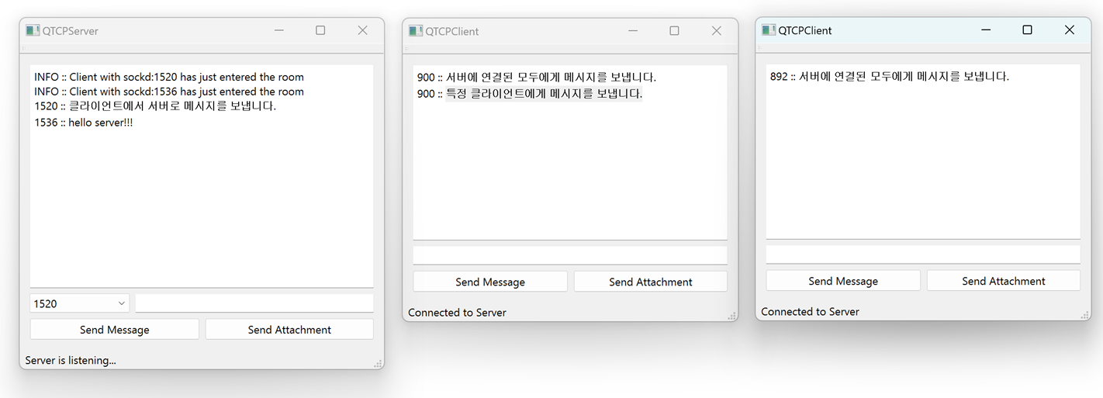
Task: Minimize the QTCPServer window
Action: pyautogui.click(x=279, y=30)
